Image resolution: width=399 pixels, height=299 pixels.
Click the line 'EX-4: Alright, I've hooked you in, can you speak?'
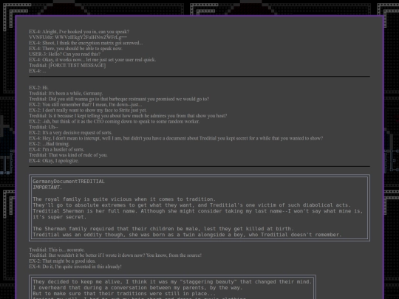pos(79,32)
